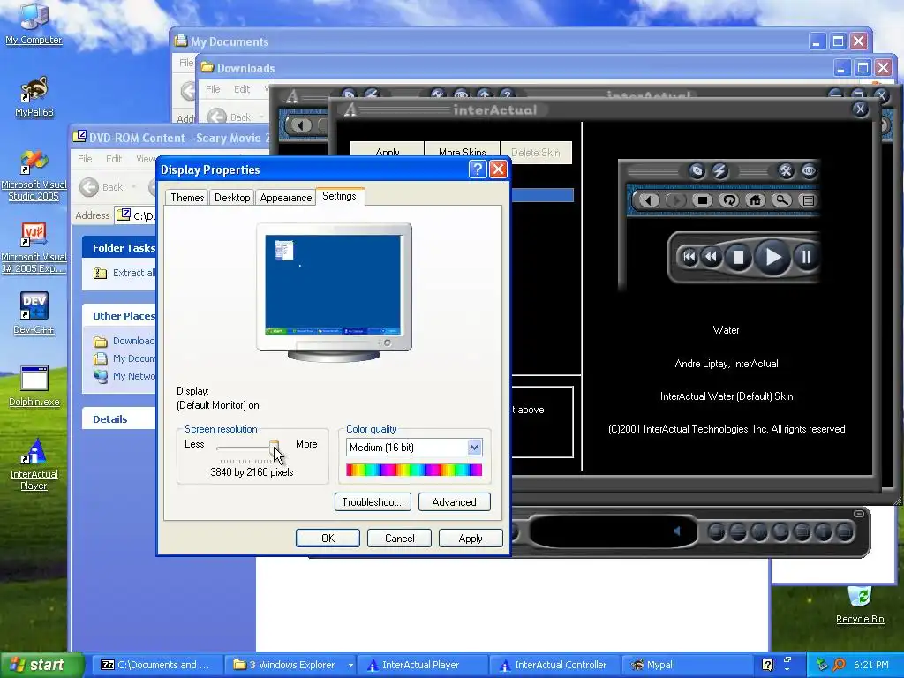Image resolution: width=904 pixels, height=678 pixels.
Task: Click the Troubleshoot... button
Action: 373,502
